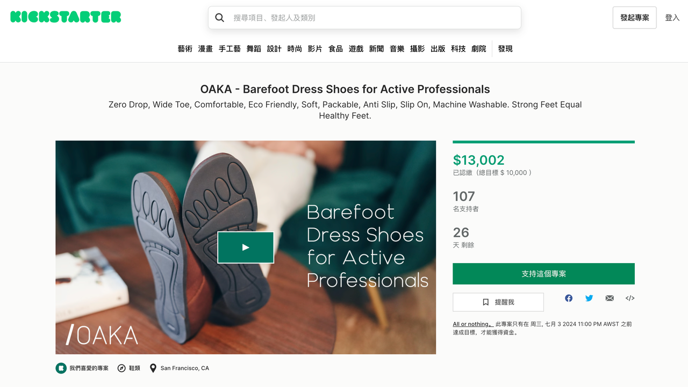
Task: Click the project search input field
Action: tap(371, 18)
